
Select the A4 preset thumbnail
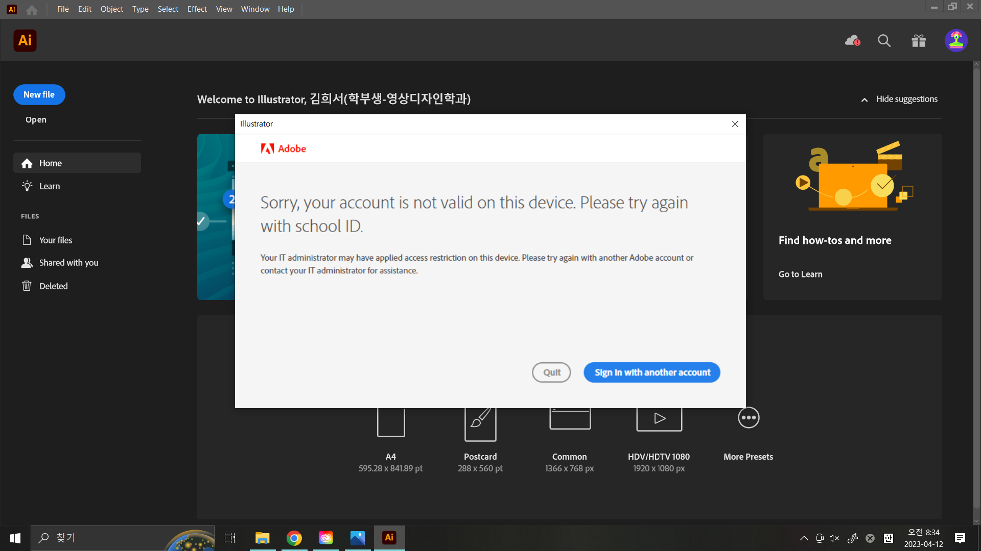pyautogui.click(x=390, y=422)
